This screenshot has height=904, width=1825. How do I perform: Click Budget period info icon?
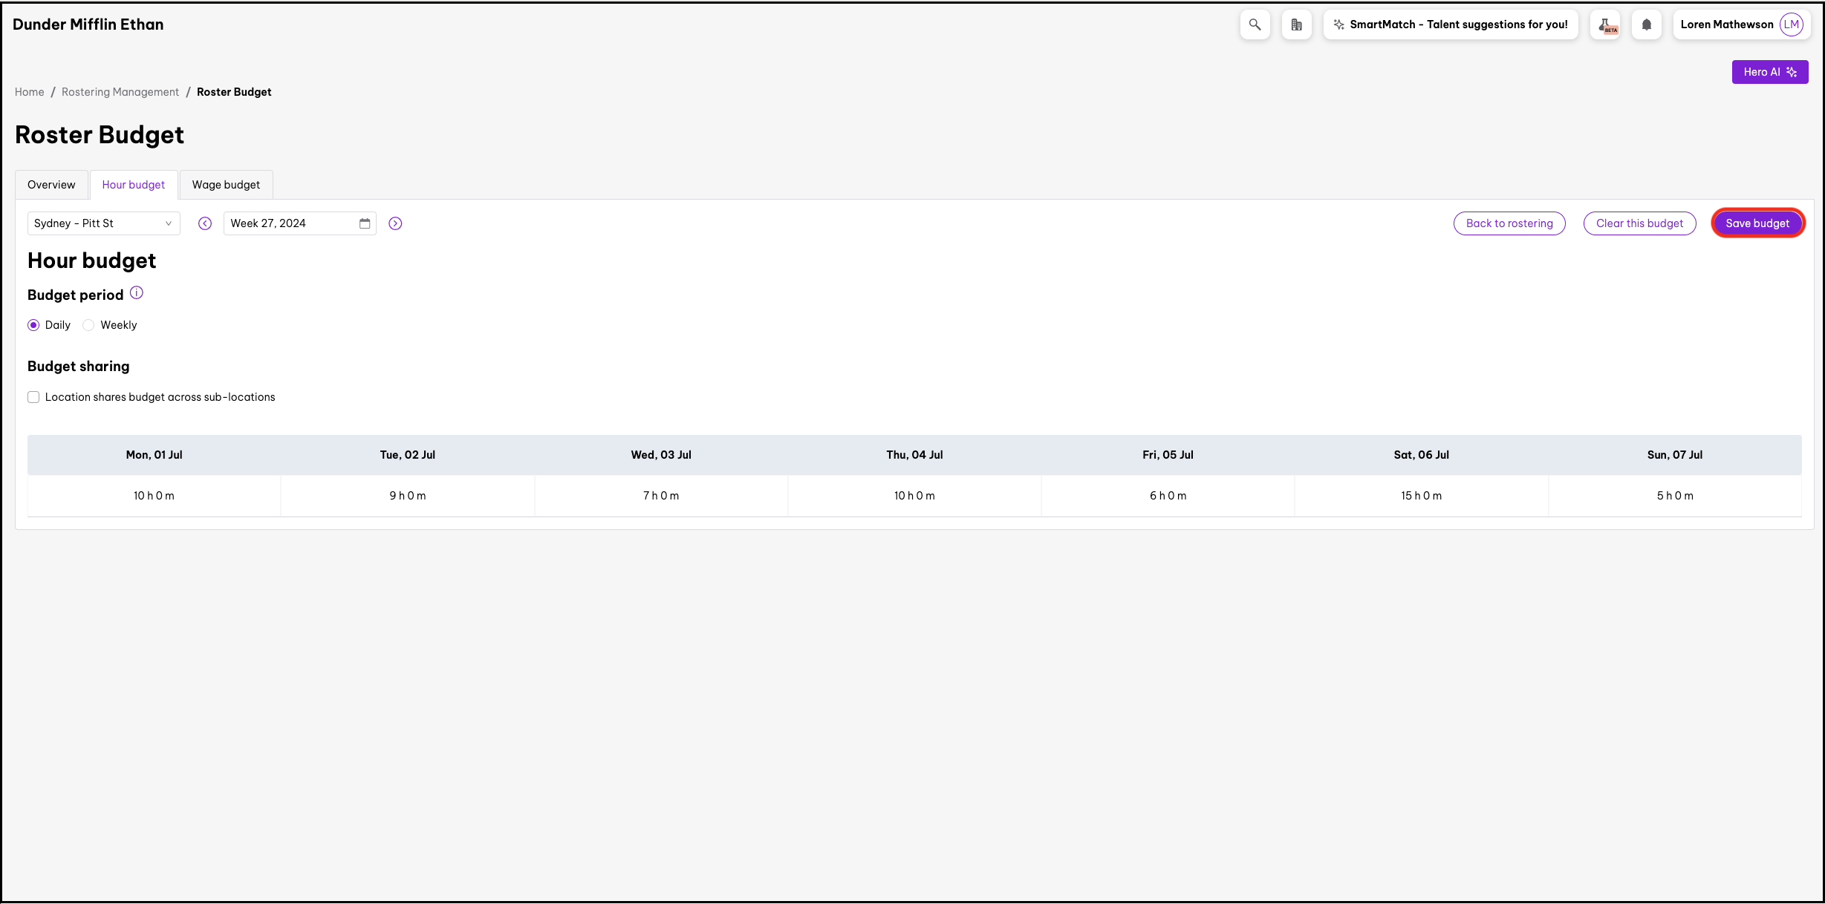coord(137,293)
